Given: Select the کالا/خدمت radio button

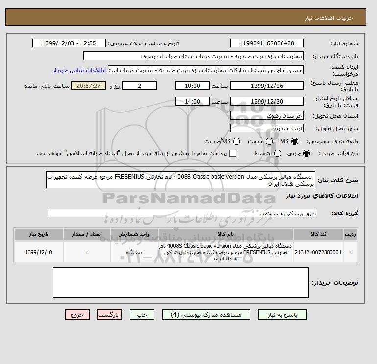Looking at the screenshot, I should pyautogui.click(x=236, y=141).
